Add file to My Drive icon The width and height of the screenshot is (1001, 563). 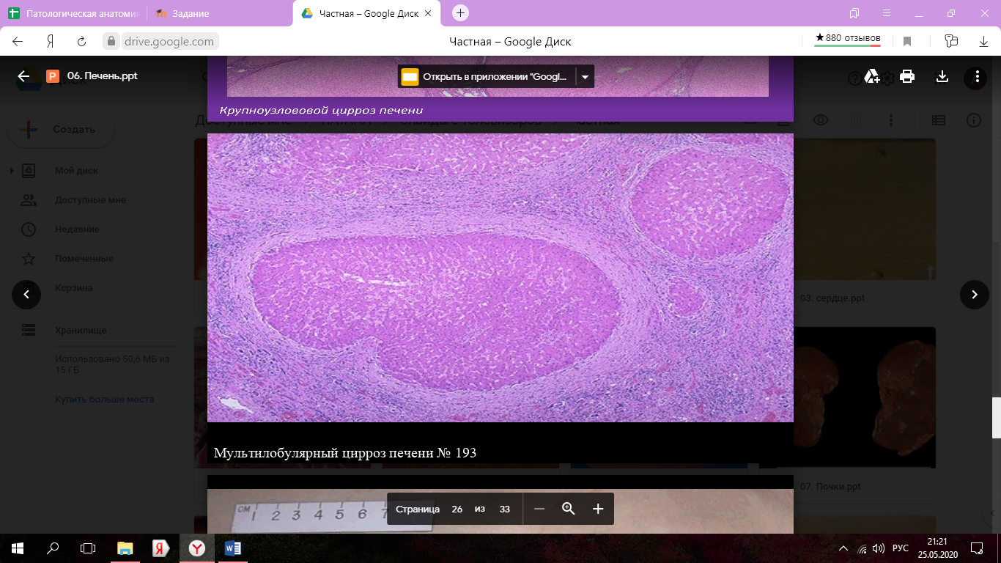(872, 76)
